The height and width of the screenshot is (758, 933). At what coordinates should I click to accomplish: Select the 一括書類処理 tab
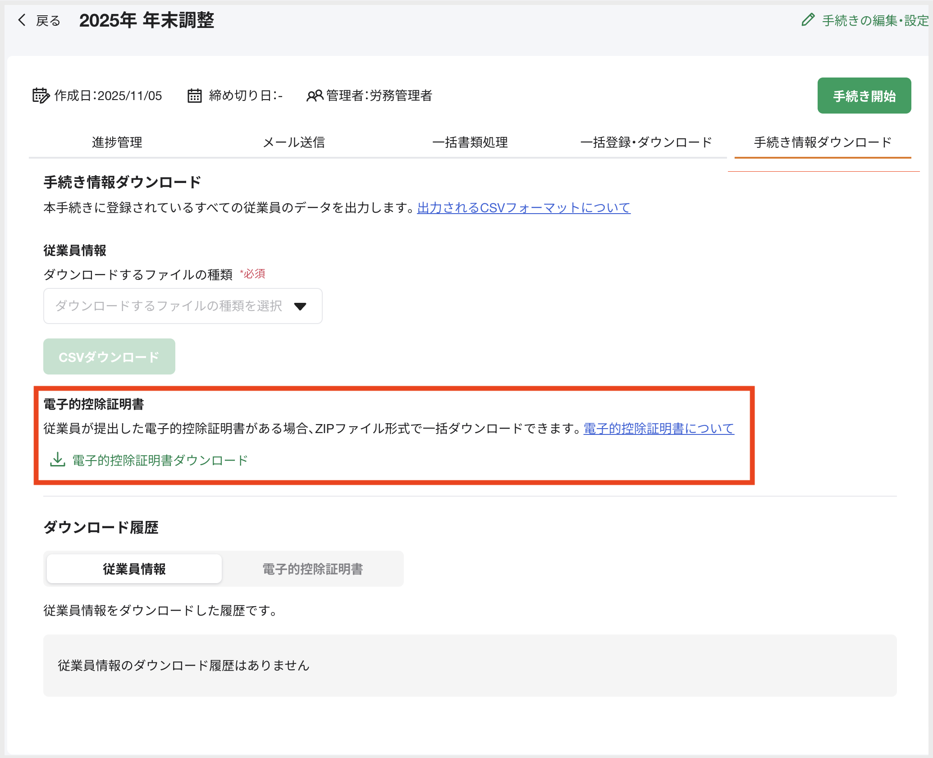pos(471,142)
